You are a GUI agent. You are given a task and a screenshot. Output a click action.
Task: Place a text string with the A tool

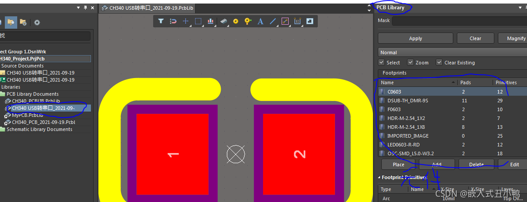(260, 21)
